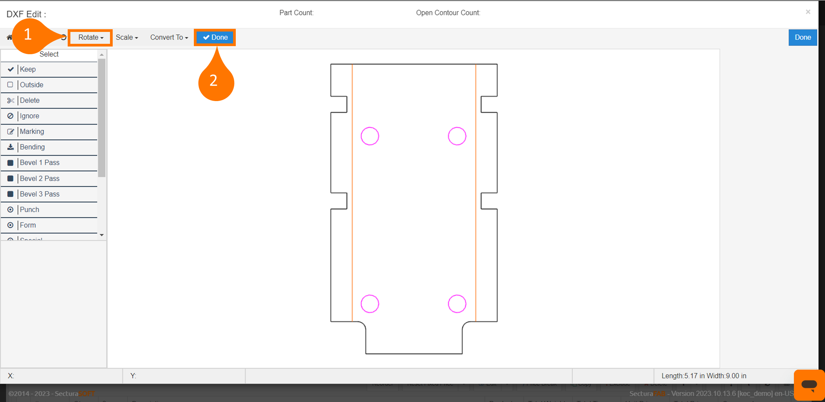Open the orange chat support widget
The image size is (825, 402).
click(x=809, y=385)
